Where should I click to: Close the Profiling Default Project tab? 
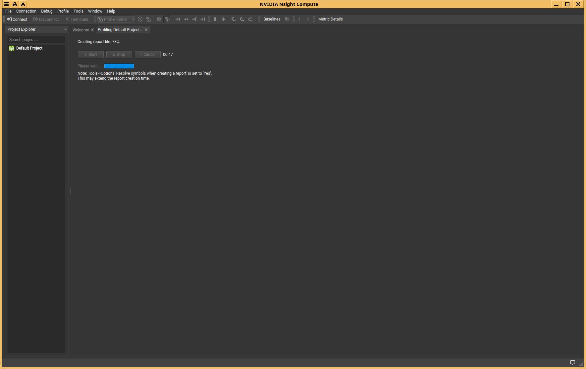pyautogui.click(x=146, y=30)
